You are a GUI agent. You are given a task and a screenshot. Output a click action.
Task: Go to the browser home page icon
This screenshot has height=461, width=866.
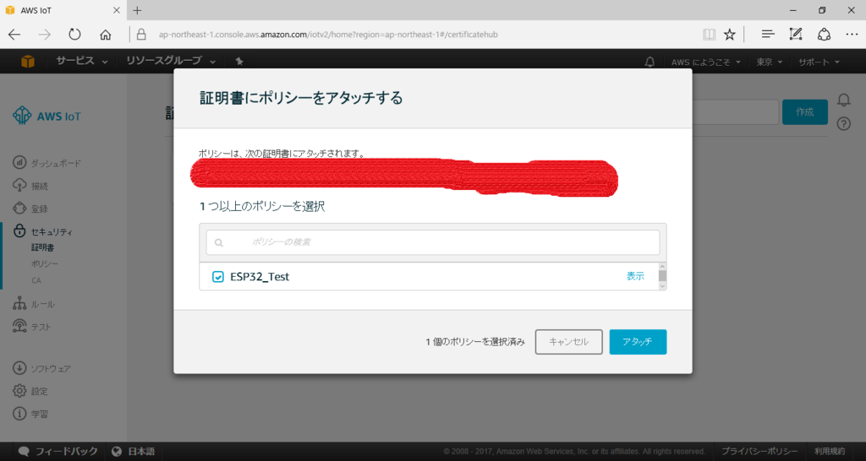pyautogui.click(x=106, y=35)
